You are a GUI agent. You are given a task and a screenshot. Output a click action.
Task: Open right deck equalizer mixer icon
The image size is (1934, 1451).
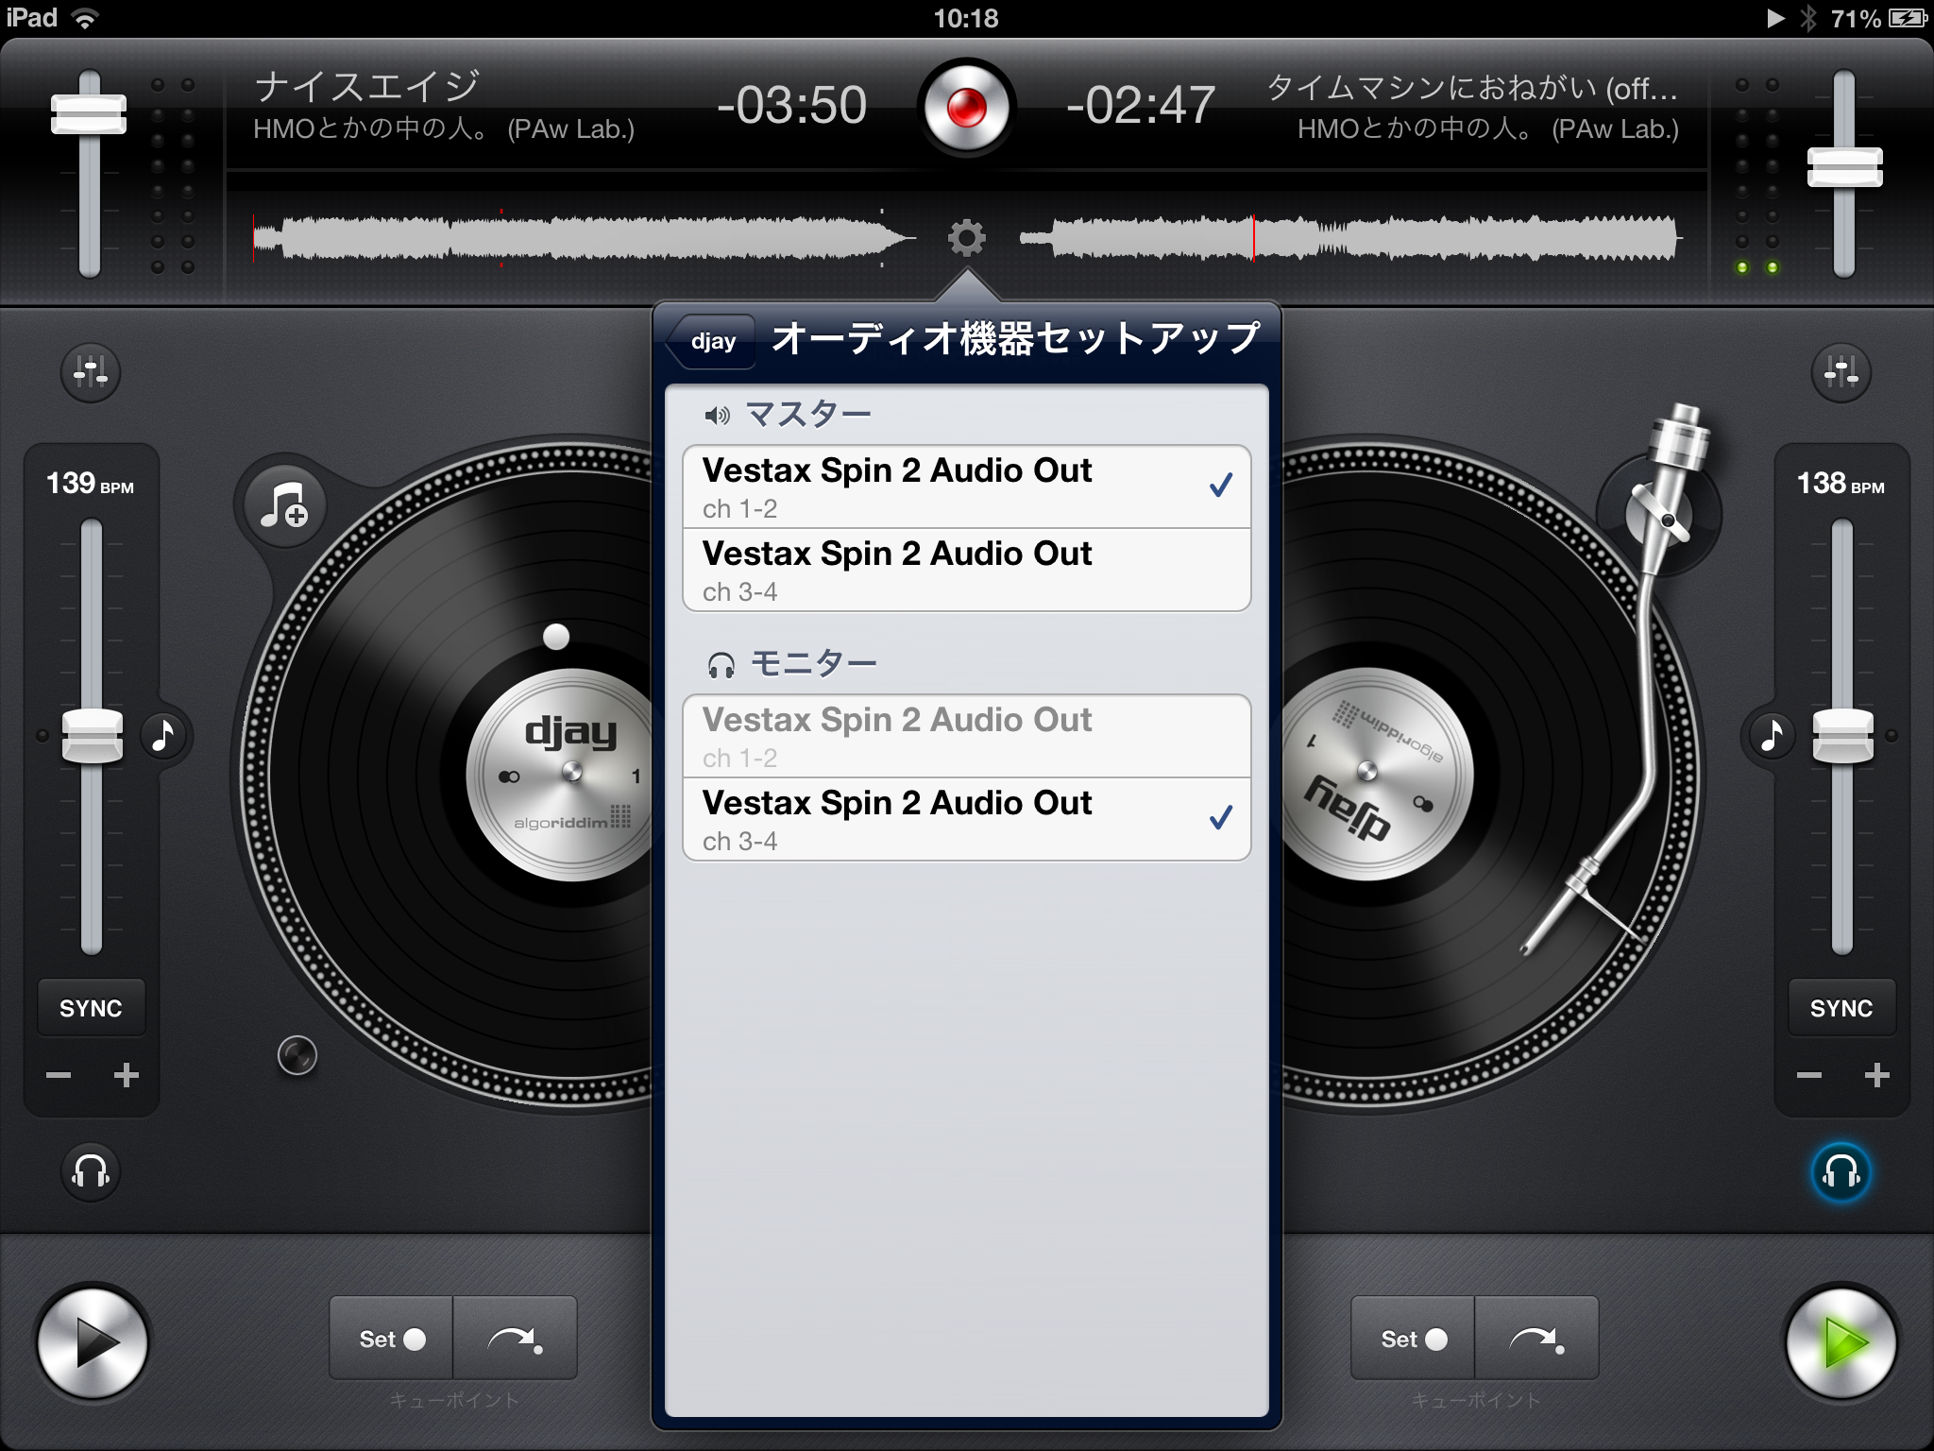coord(1841,372)
